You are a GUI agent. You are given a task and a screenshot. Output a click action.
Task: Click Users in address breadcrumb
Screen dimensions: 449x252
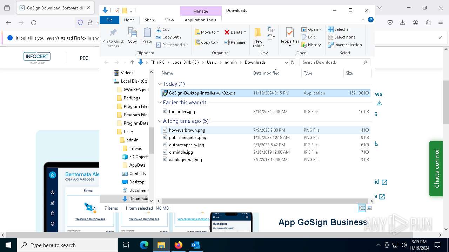tap(212, 62)
